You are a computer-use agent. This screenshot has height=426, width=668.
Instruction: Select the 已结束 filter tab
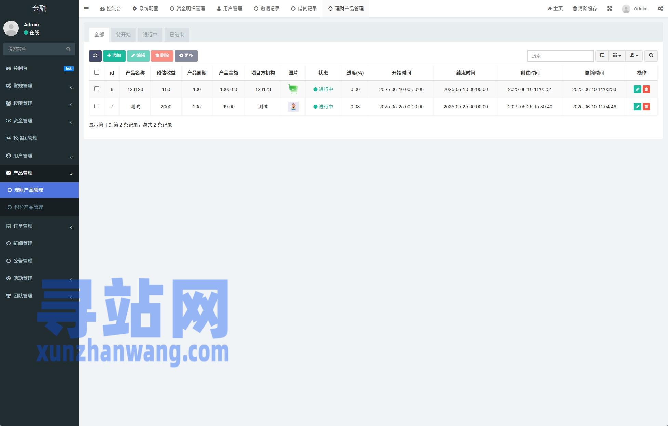(177, 35)
